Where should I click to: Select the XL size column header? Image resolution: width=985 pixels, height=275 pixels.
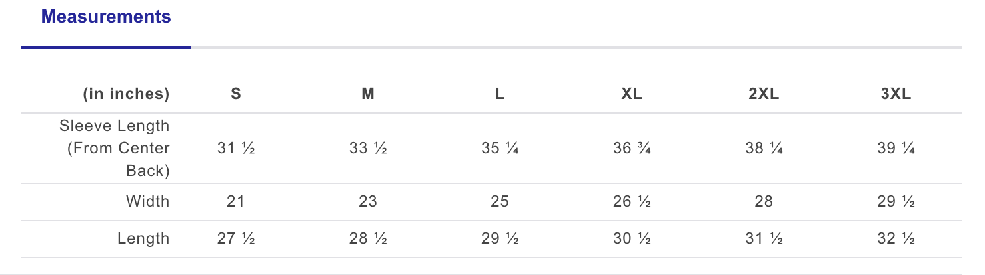tap(632, 94)
